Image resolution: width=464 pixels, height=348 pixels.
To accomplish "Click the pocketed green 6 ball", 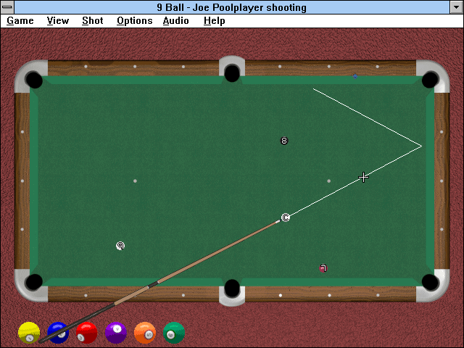I will coord(174,333).
